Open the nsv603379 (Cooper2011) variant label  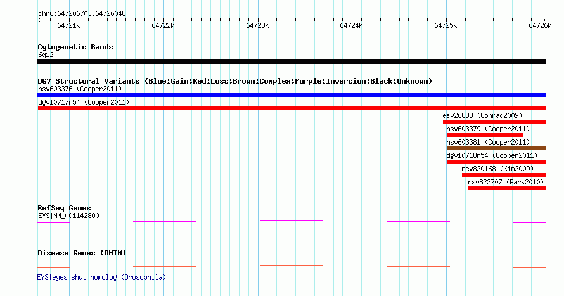[x=488, y=129]
